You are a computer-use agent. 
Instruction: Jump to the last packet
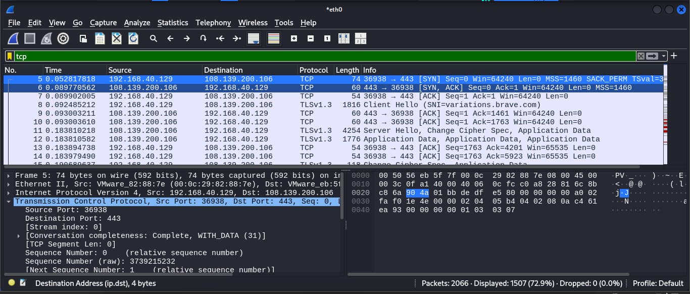point(237,38)
